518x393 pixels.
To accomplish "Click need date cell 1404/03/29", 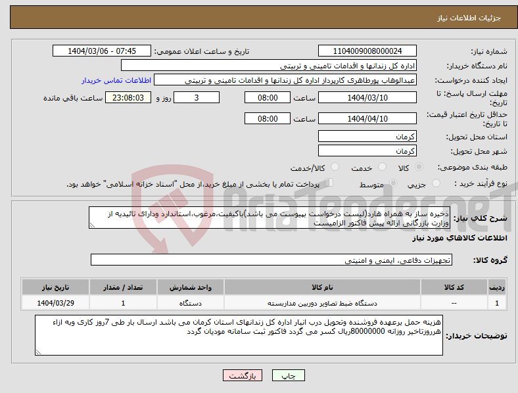I will (x=55, y=303).
